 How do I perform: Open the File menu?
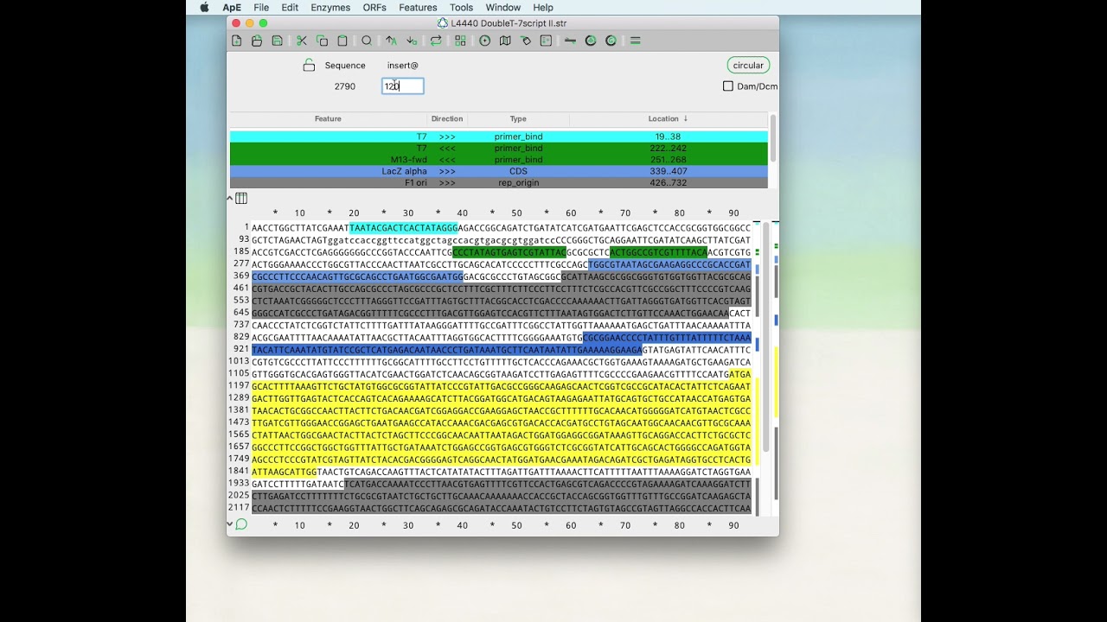pyautogui.click(x=261, y=8)
